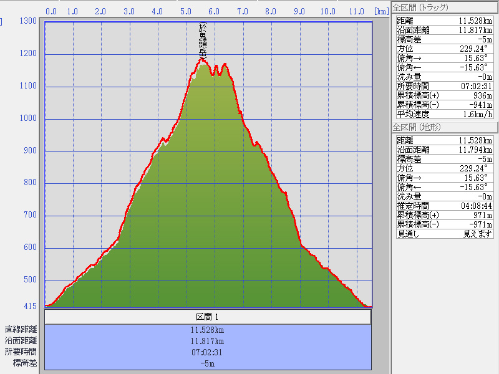Screen dimensions: 499x374
Task: Click the 累積標高(-) -971m terrain row
Action: click(445, 224)
